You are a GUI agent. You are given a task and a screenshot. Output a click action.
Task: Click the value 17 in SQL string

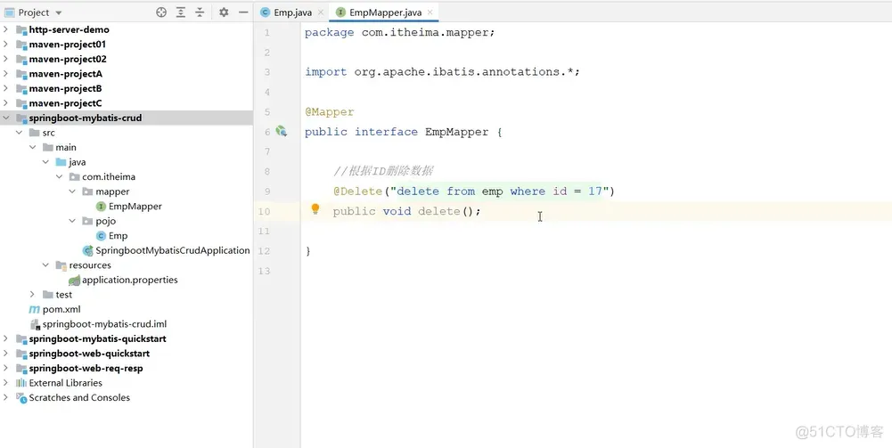[x=595, y=191]
